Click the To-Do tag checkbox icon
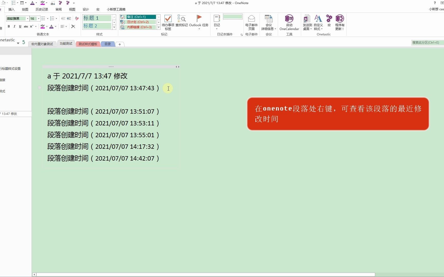The height and width of the screenshot is (277, 444). click(x=168, y=18)
